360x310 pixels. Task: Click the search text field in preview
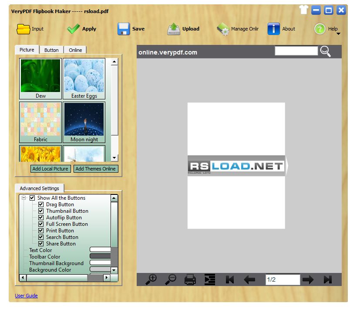point(296,51)
